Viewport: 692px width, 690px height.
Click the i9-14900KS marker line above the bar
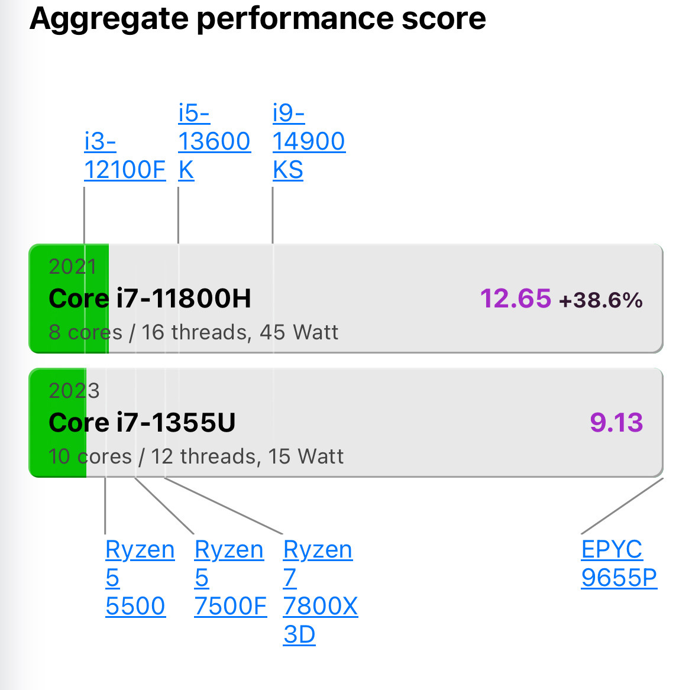pos(273,216)
